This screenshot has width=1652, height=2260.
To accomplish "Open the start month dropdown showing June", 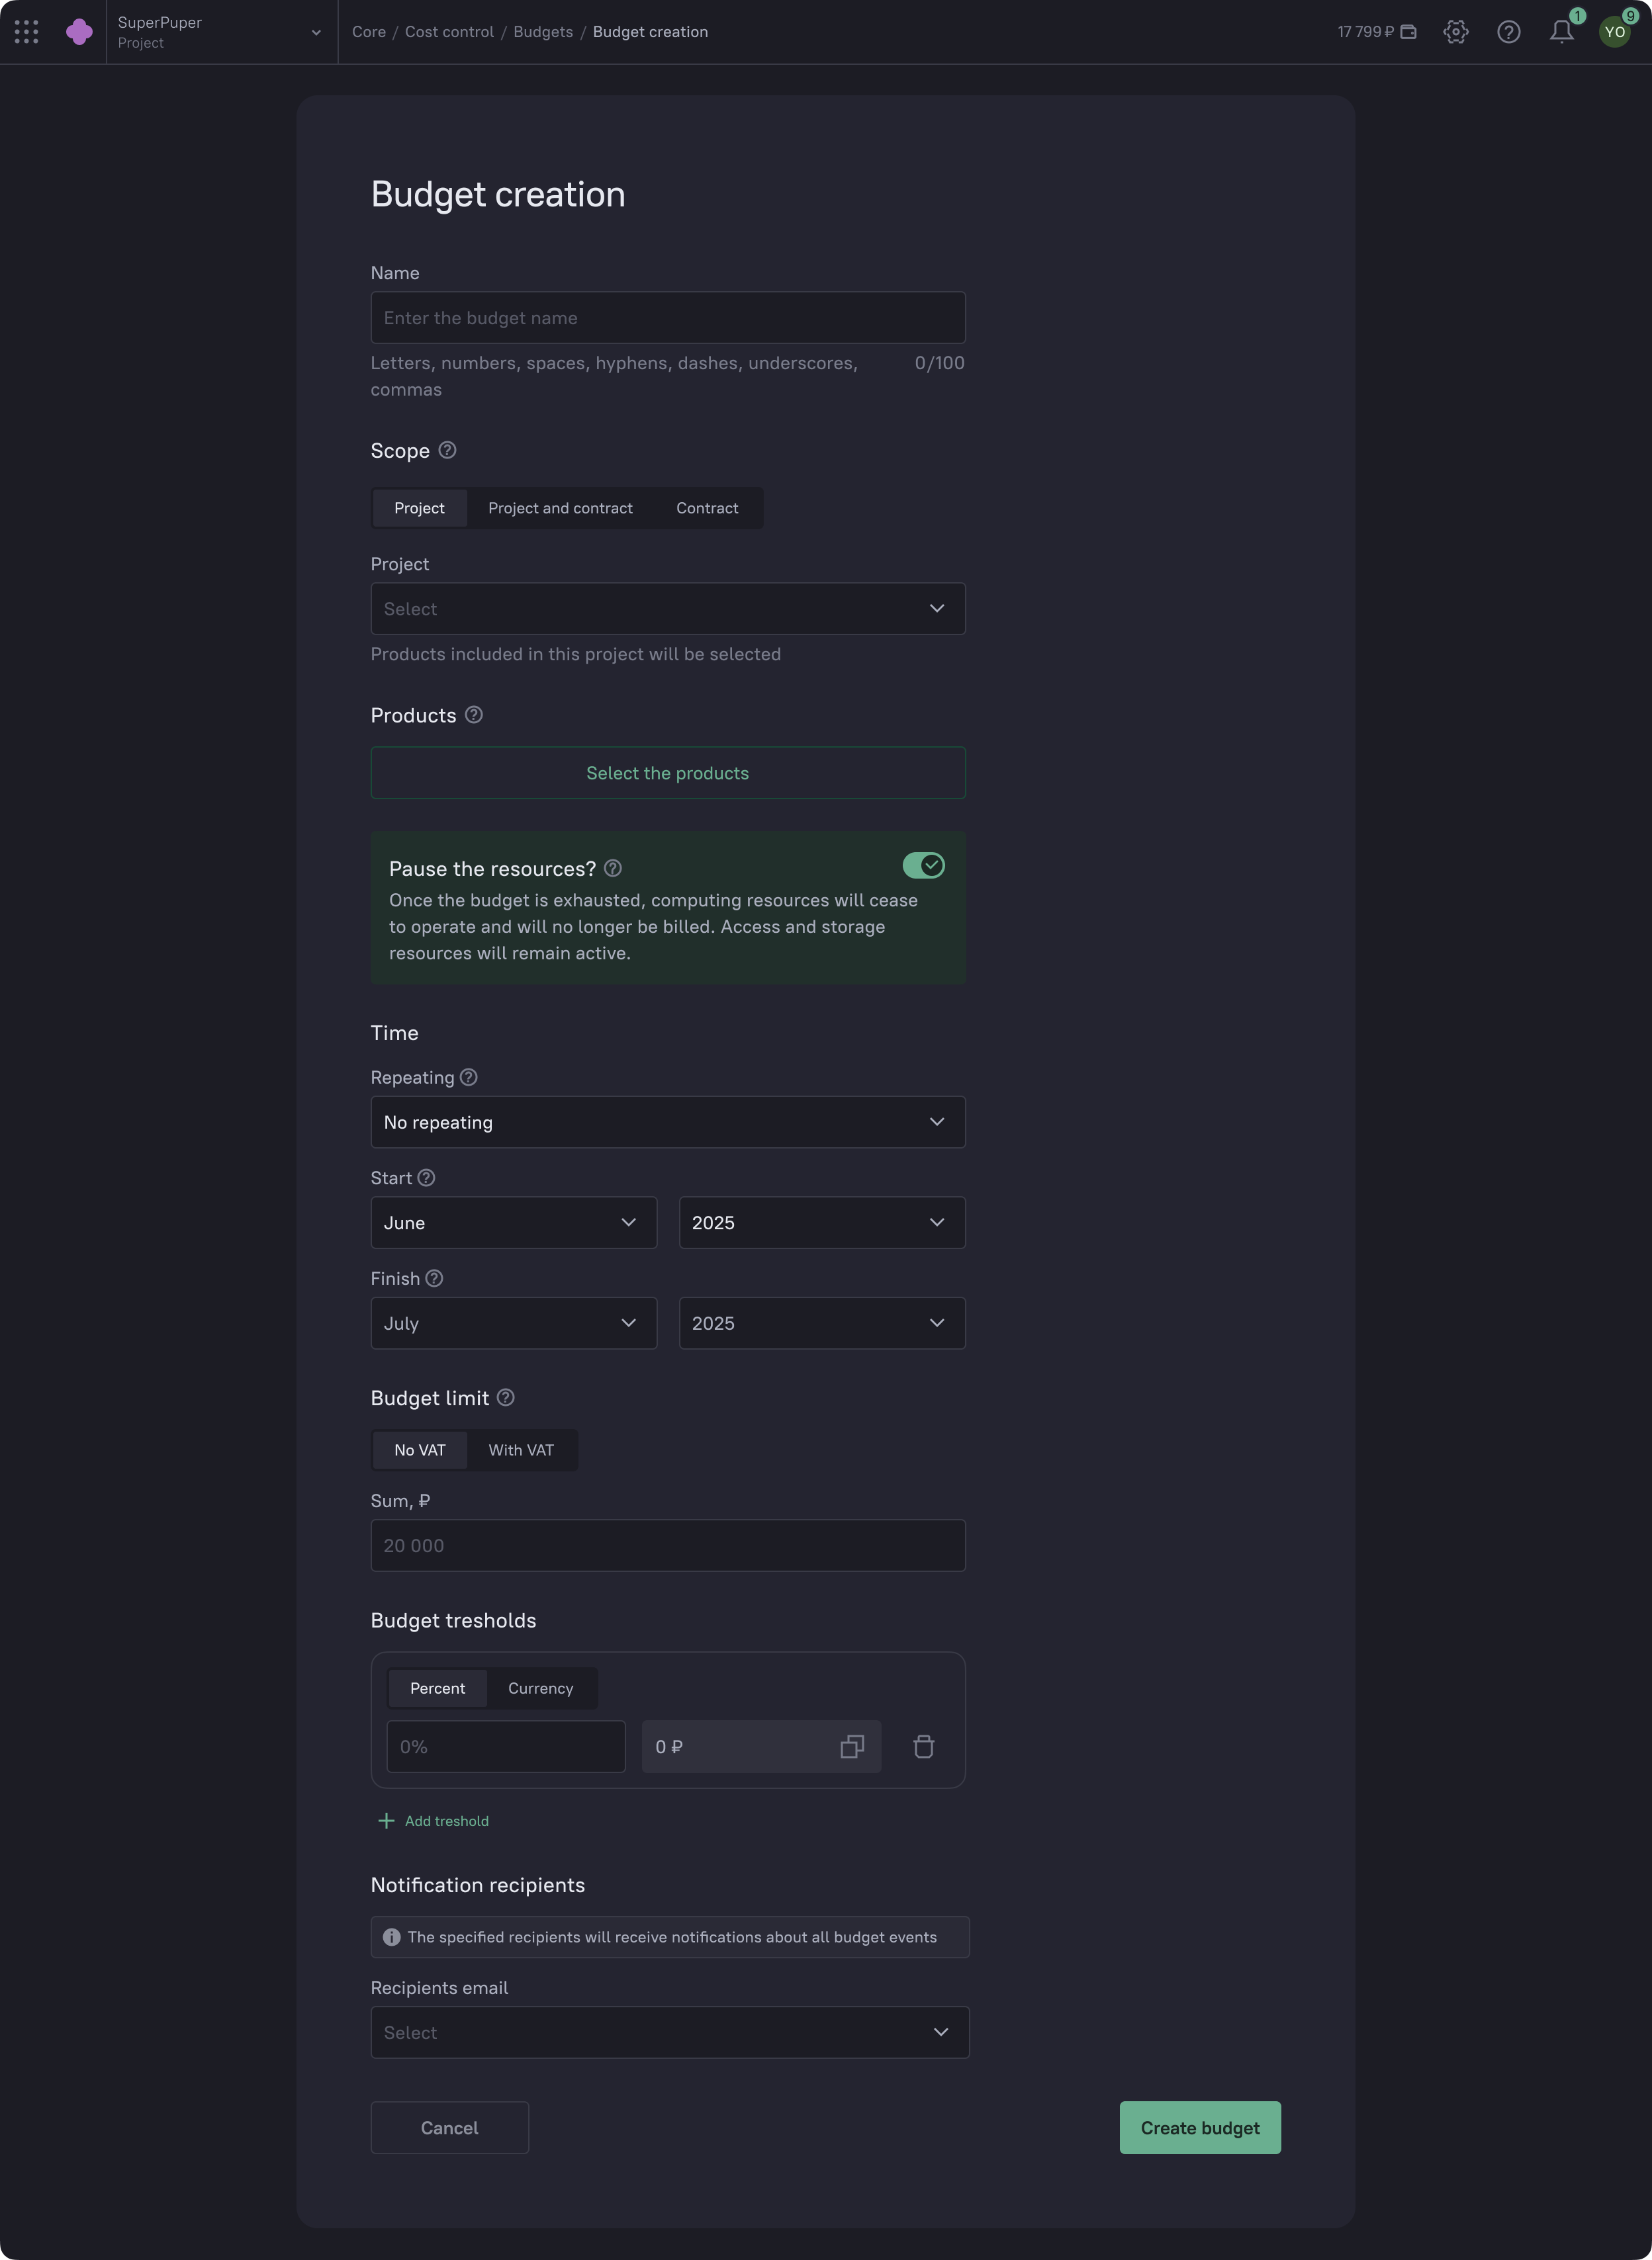I will click(x=513, y=1223).
